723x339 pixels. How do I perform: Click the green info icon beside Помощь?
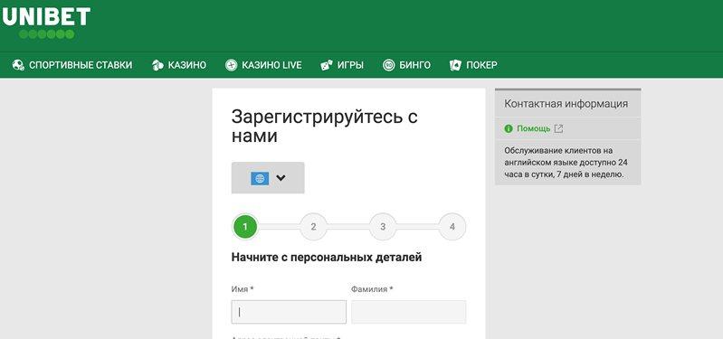[509, 129]
